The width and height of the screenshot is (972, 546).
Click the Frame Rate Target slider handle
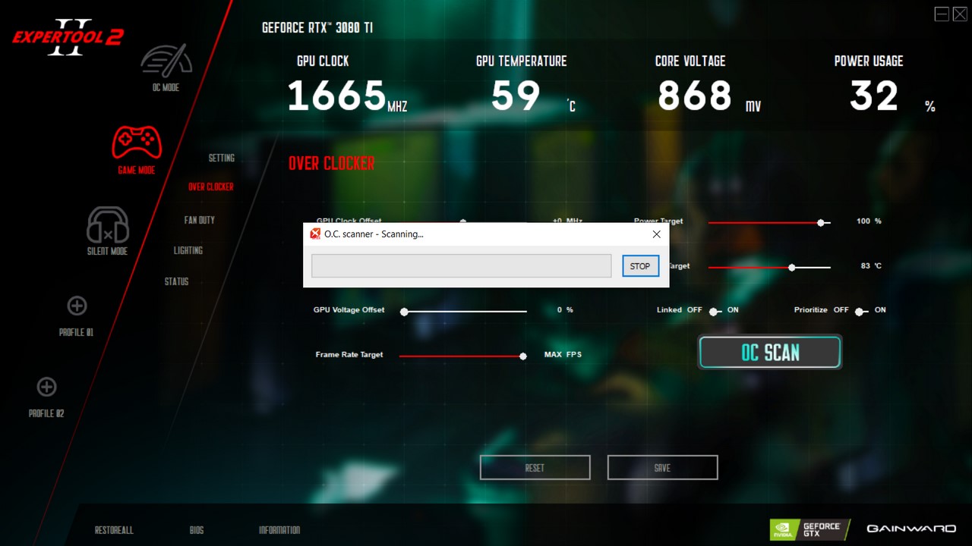coord(522,356)
